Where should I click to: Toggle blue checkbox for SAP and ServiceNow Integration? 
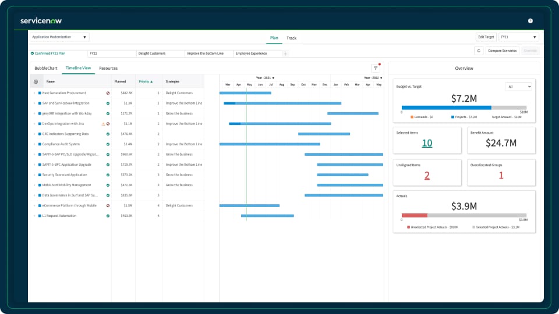point(40,104)
